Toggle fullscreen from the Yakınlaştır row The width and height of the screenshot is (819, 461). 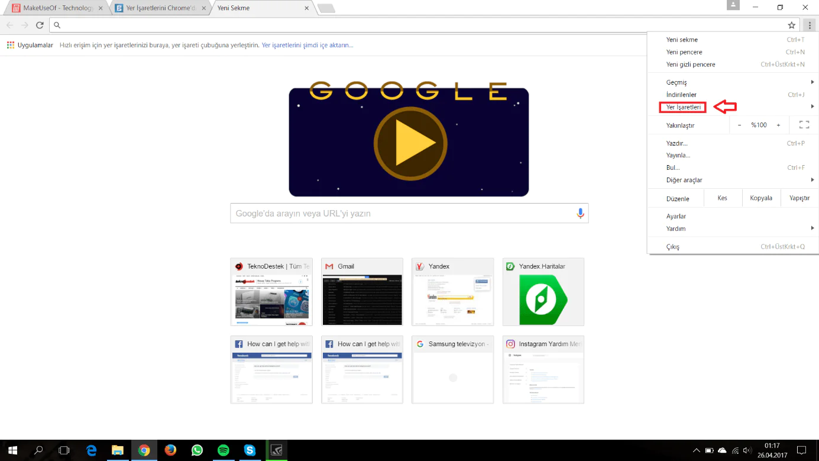(x=804, y=125)
